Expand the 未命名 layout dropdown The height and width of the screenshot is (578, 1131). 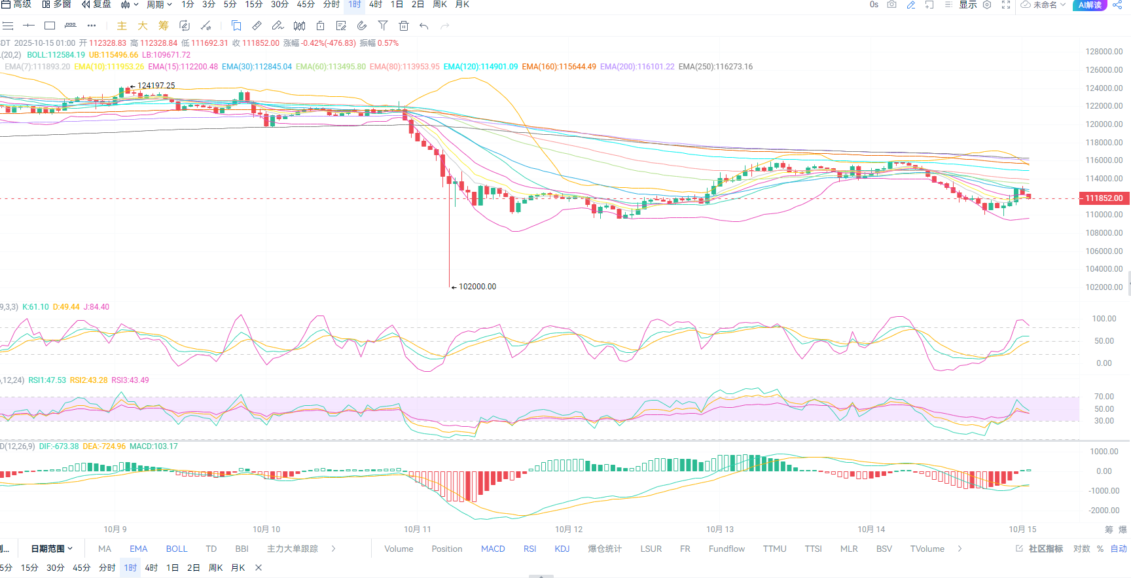(x=1044, y=5)
